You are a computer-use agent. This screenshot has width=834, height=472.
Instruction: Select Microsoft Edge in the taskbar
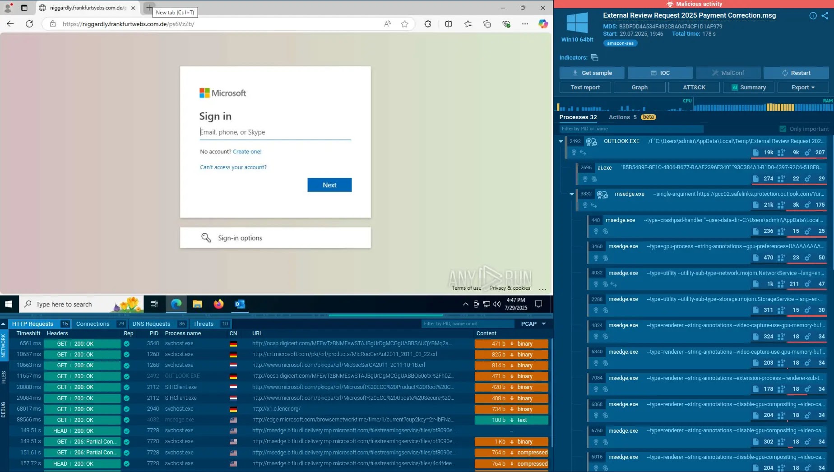pyautogui.click(x=176, y=304)
